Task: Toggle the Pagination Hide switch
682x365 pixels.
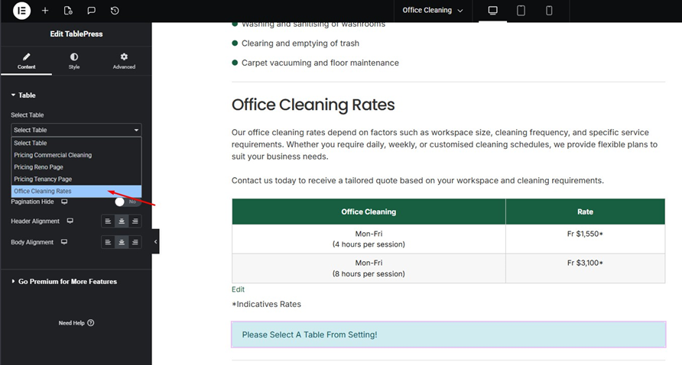Action: click(x=125, y=202)
